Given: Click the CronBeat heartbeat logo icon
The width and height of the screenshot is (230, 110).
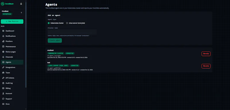Looking at the screenshot, I should [x=3, y=4].
